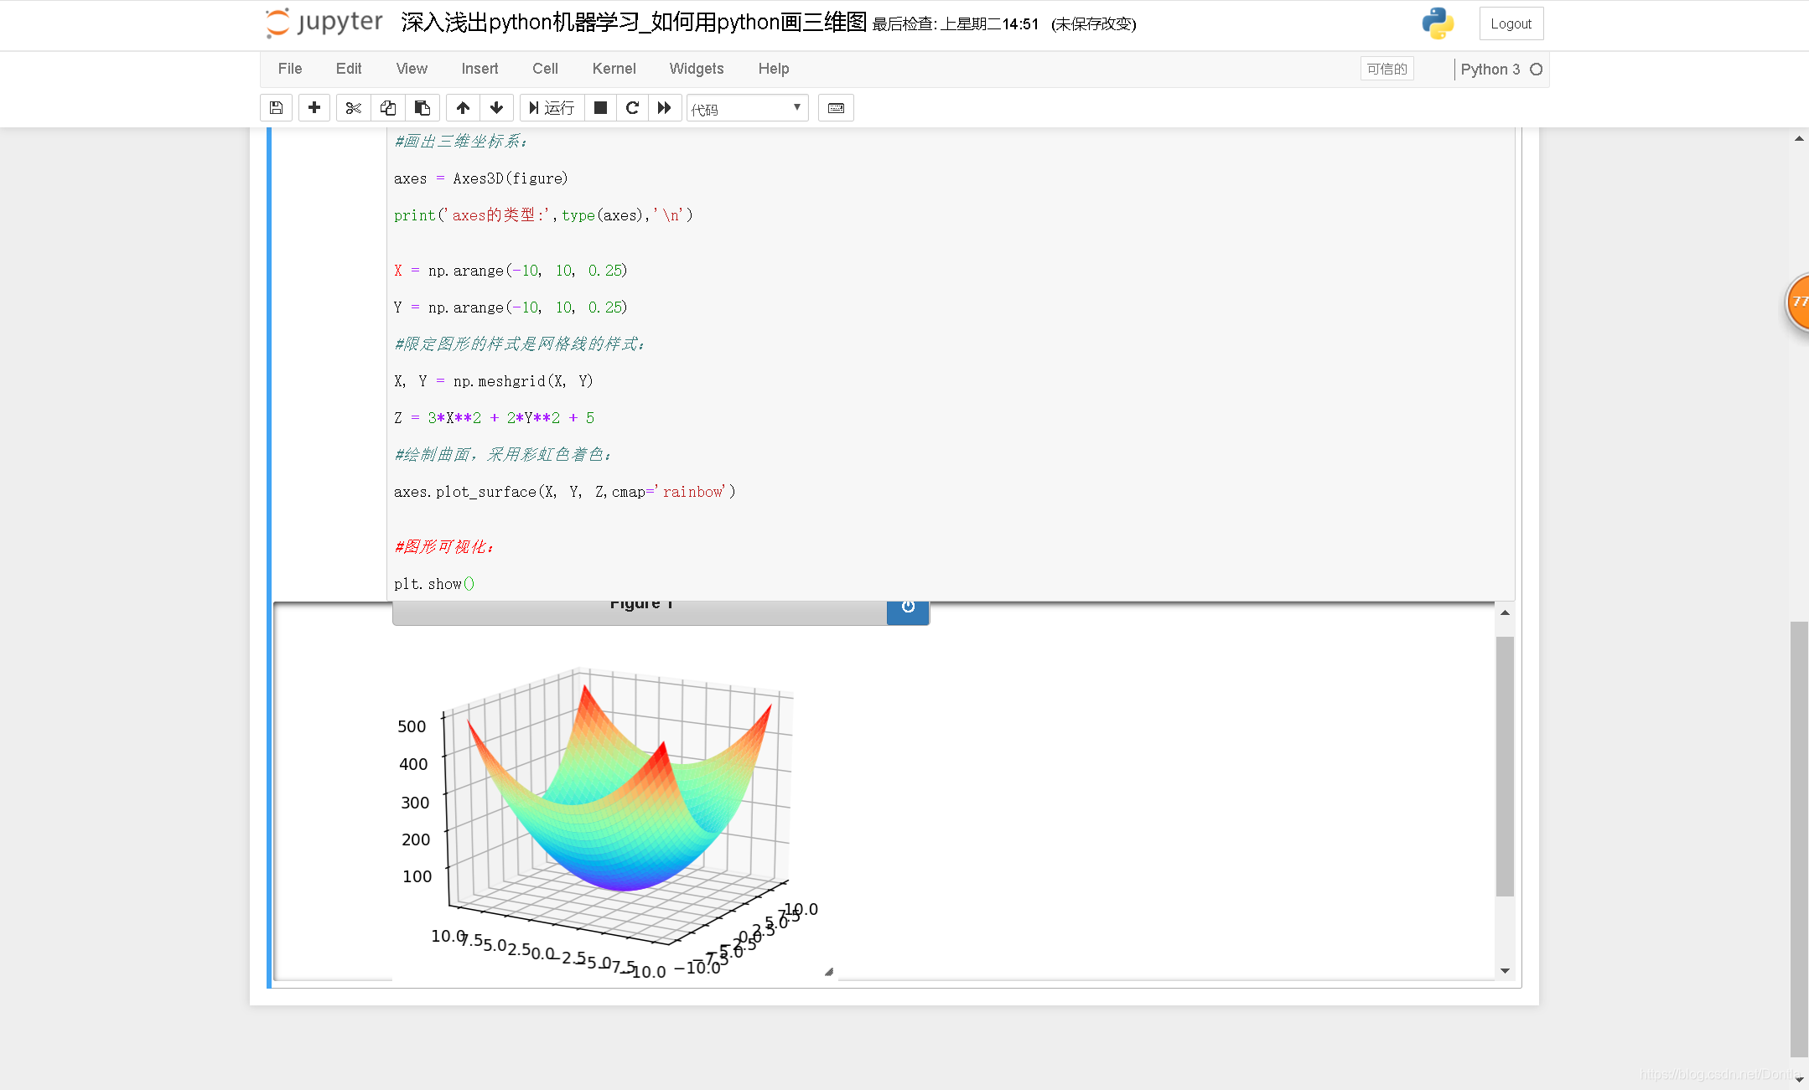Stop figure interaction with the blue power button
Screen dimensions: 1809x1090
click(908, 608)
